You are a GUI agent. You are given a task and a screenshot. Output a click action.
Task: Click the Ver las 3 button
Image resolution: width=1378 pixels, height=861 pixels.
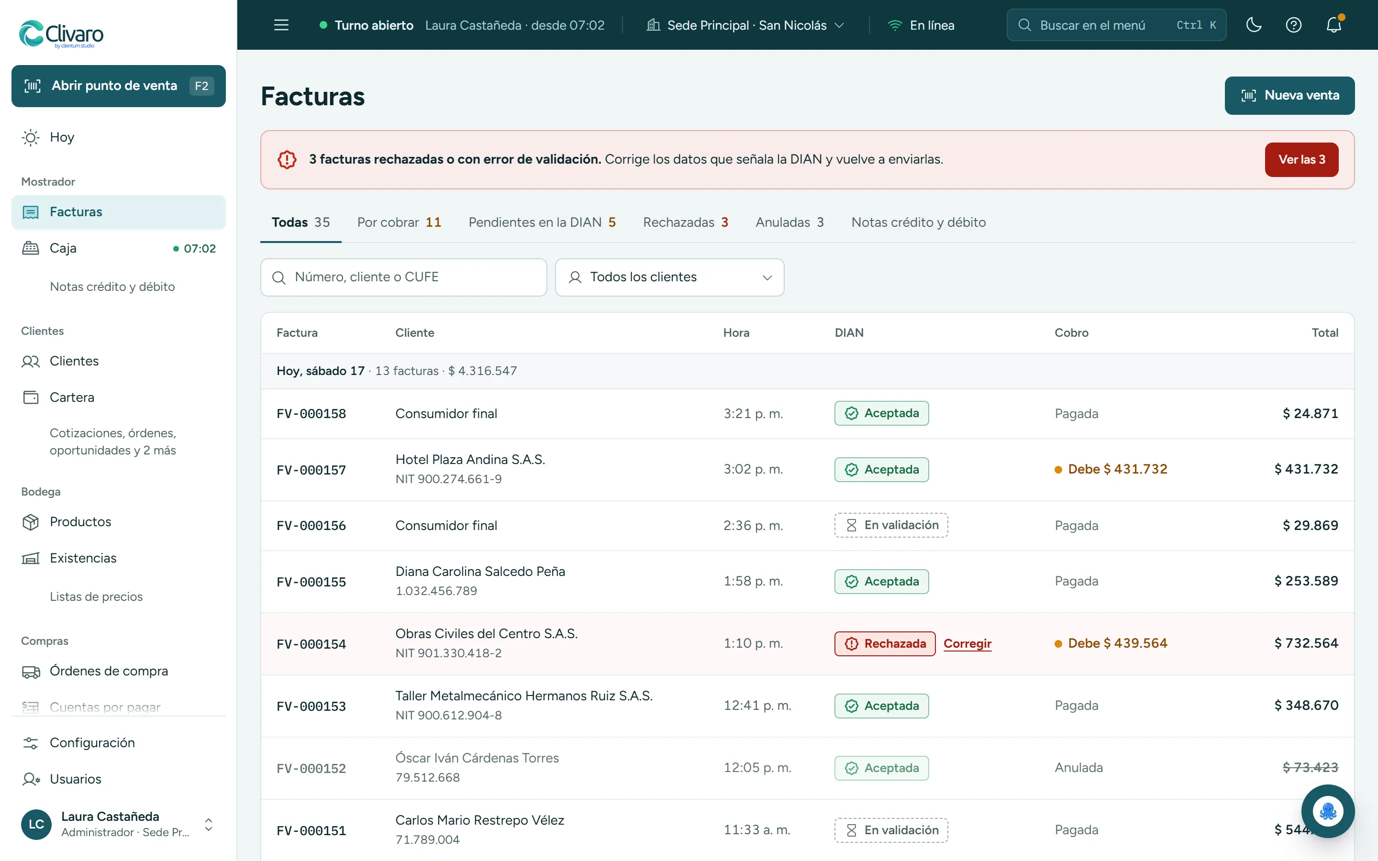[x=1302, y=159]
